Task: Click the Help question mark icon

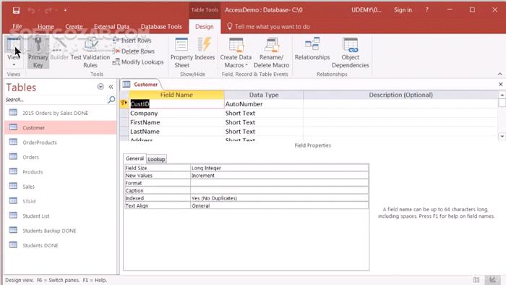Action: click(x=426, y=10)
